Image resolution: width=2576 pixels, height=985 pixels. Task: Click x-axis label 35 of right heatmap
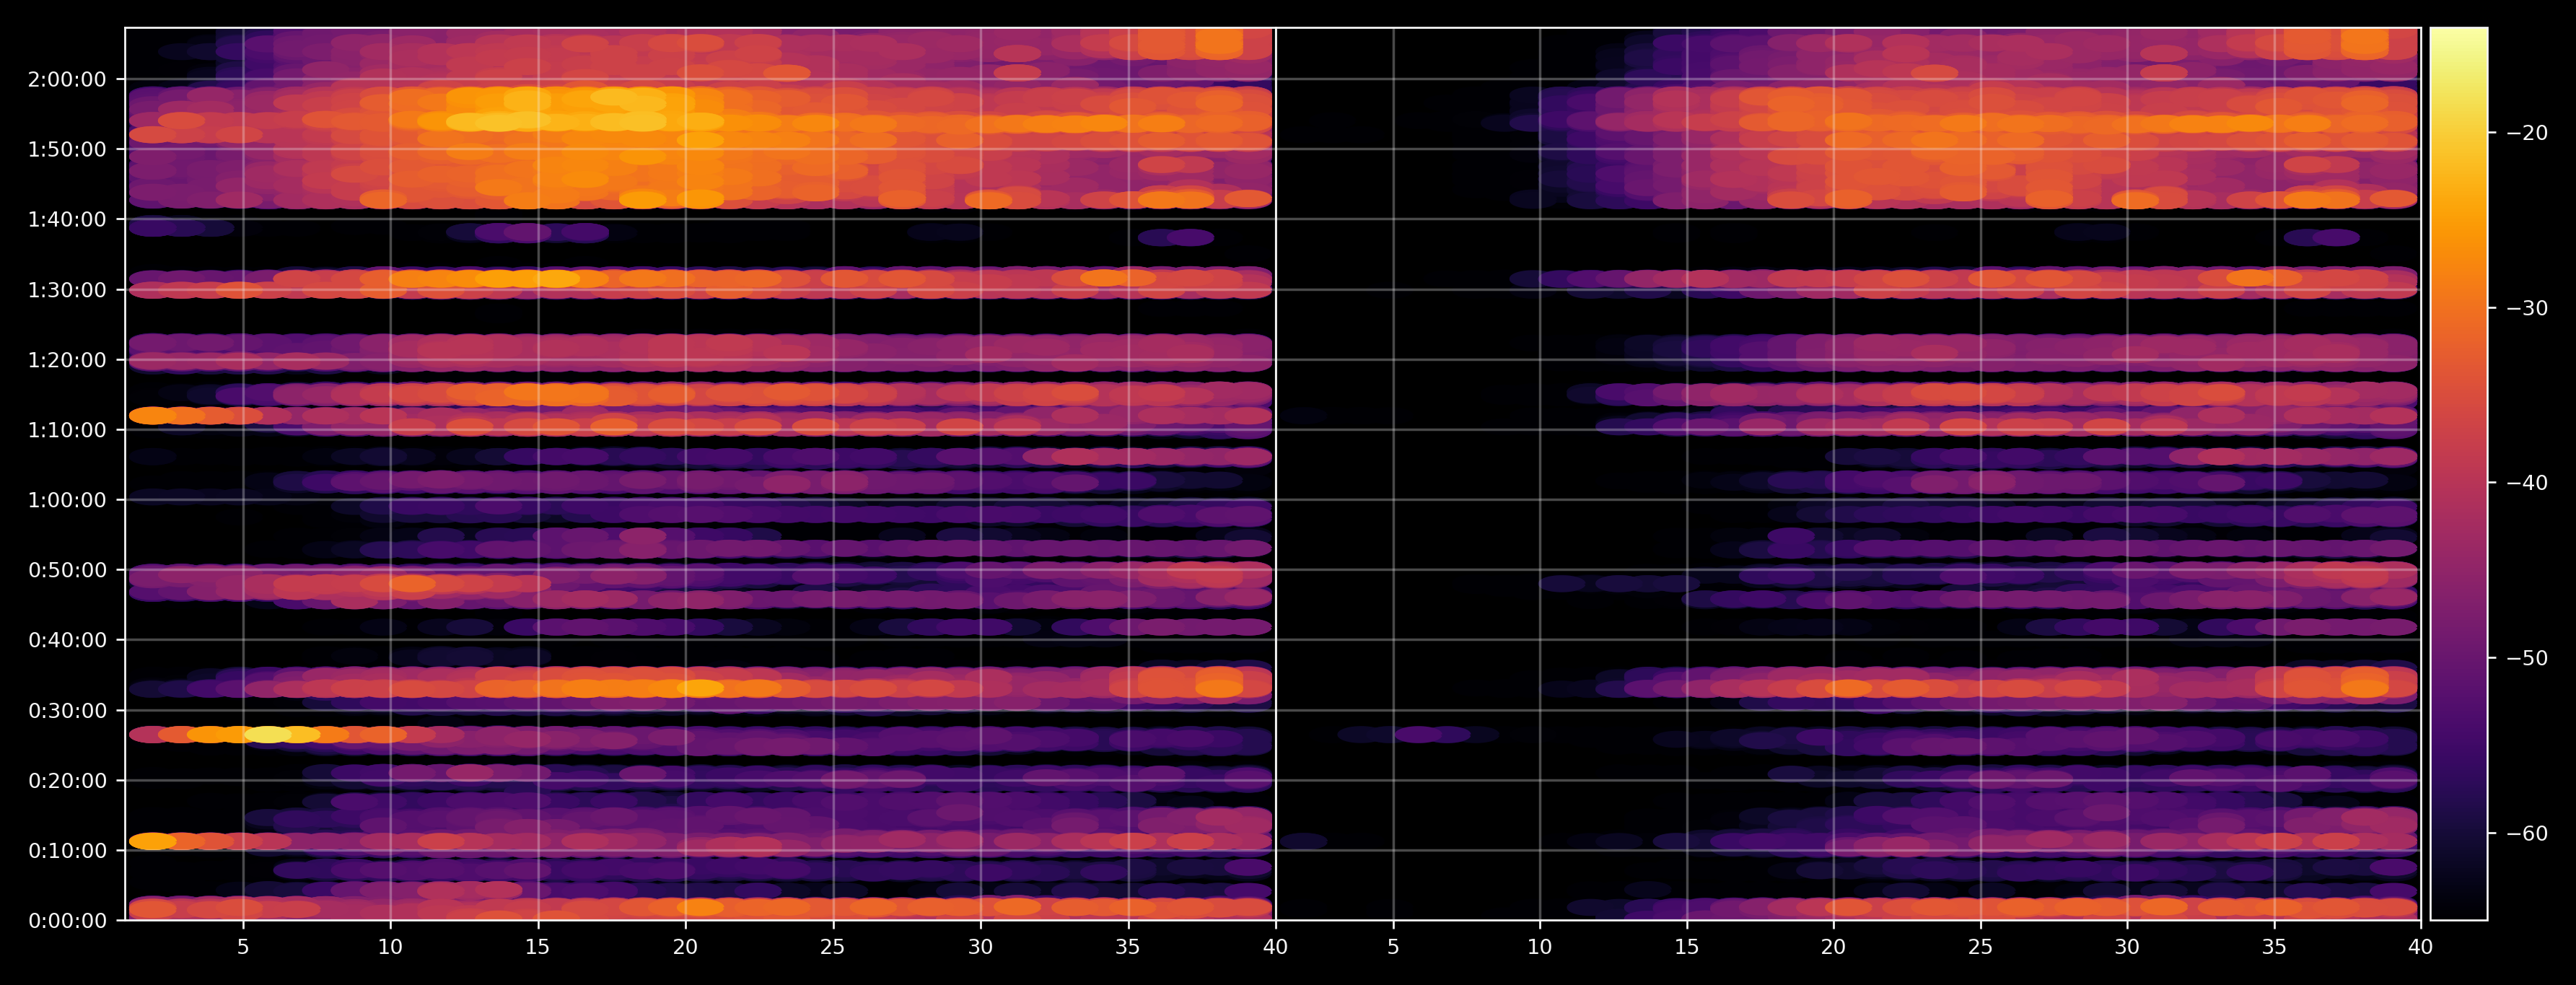[2274, 947]
